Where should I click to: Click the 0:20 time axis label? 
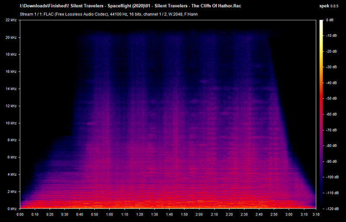[50, 214]
